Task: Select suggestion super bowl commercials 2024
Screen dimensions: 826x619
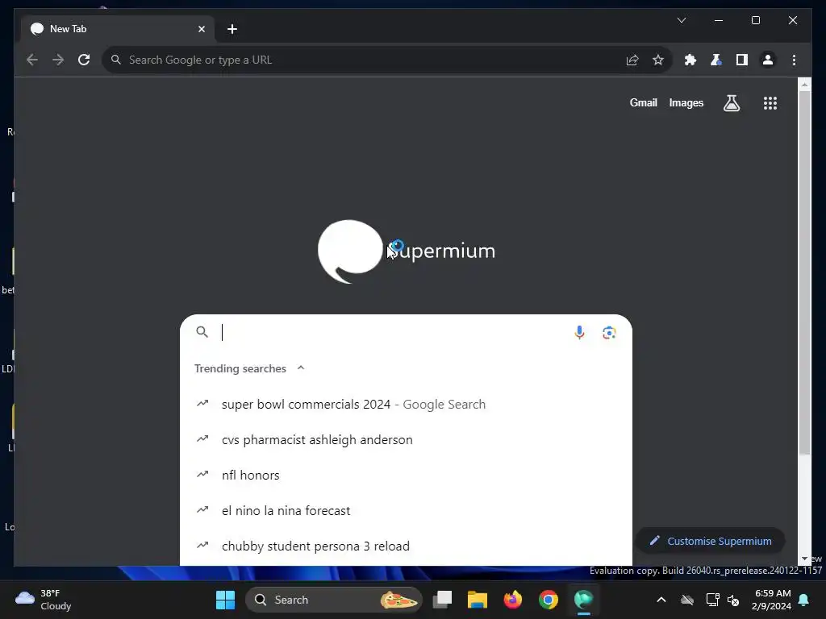Action: point(406,405)
